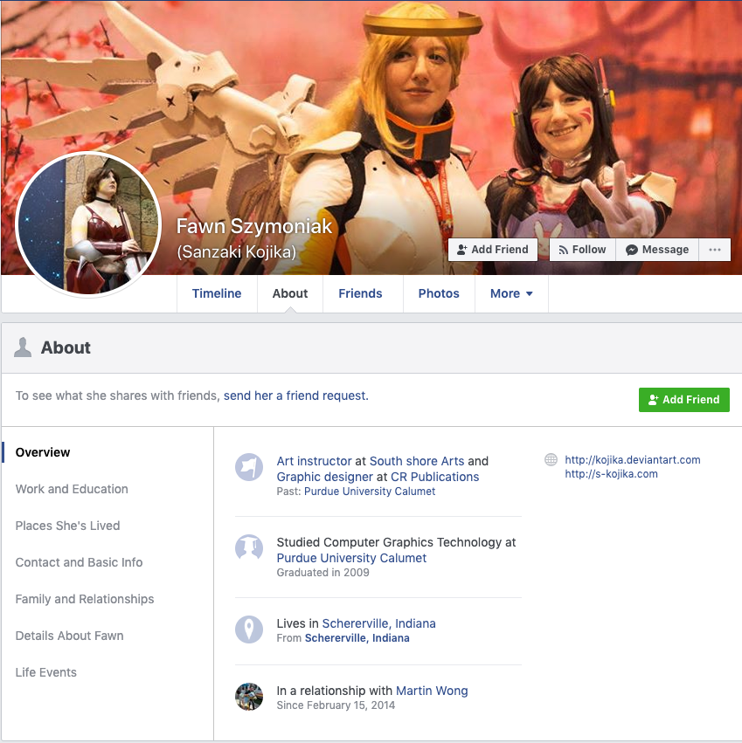
Task: Click the Add Friend button on cover photo
Action: (493, 250)
